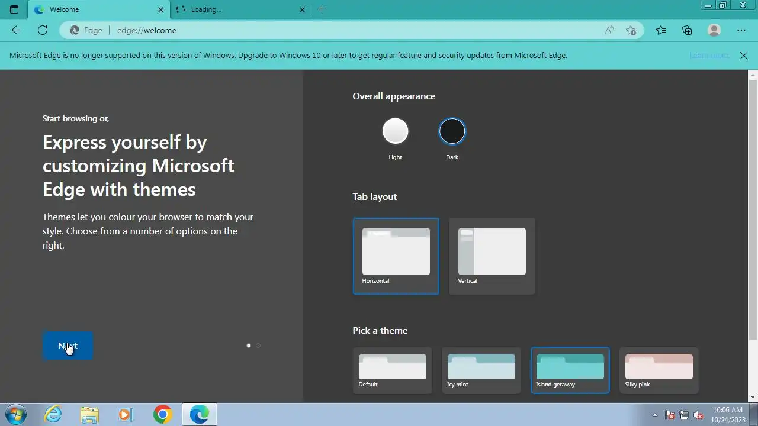Open Settings and more ellipsis menu
This screenshot has width=758, height=426.
[x=741, y=30]
